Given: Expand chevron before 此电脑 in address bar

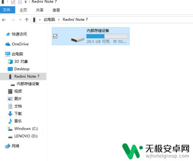Looking at the screenshot, I should (x=40, y=20).
